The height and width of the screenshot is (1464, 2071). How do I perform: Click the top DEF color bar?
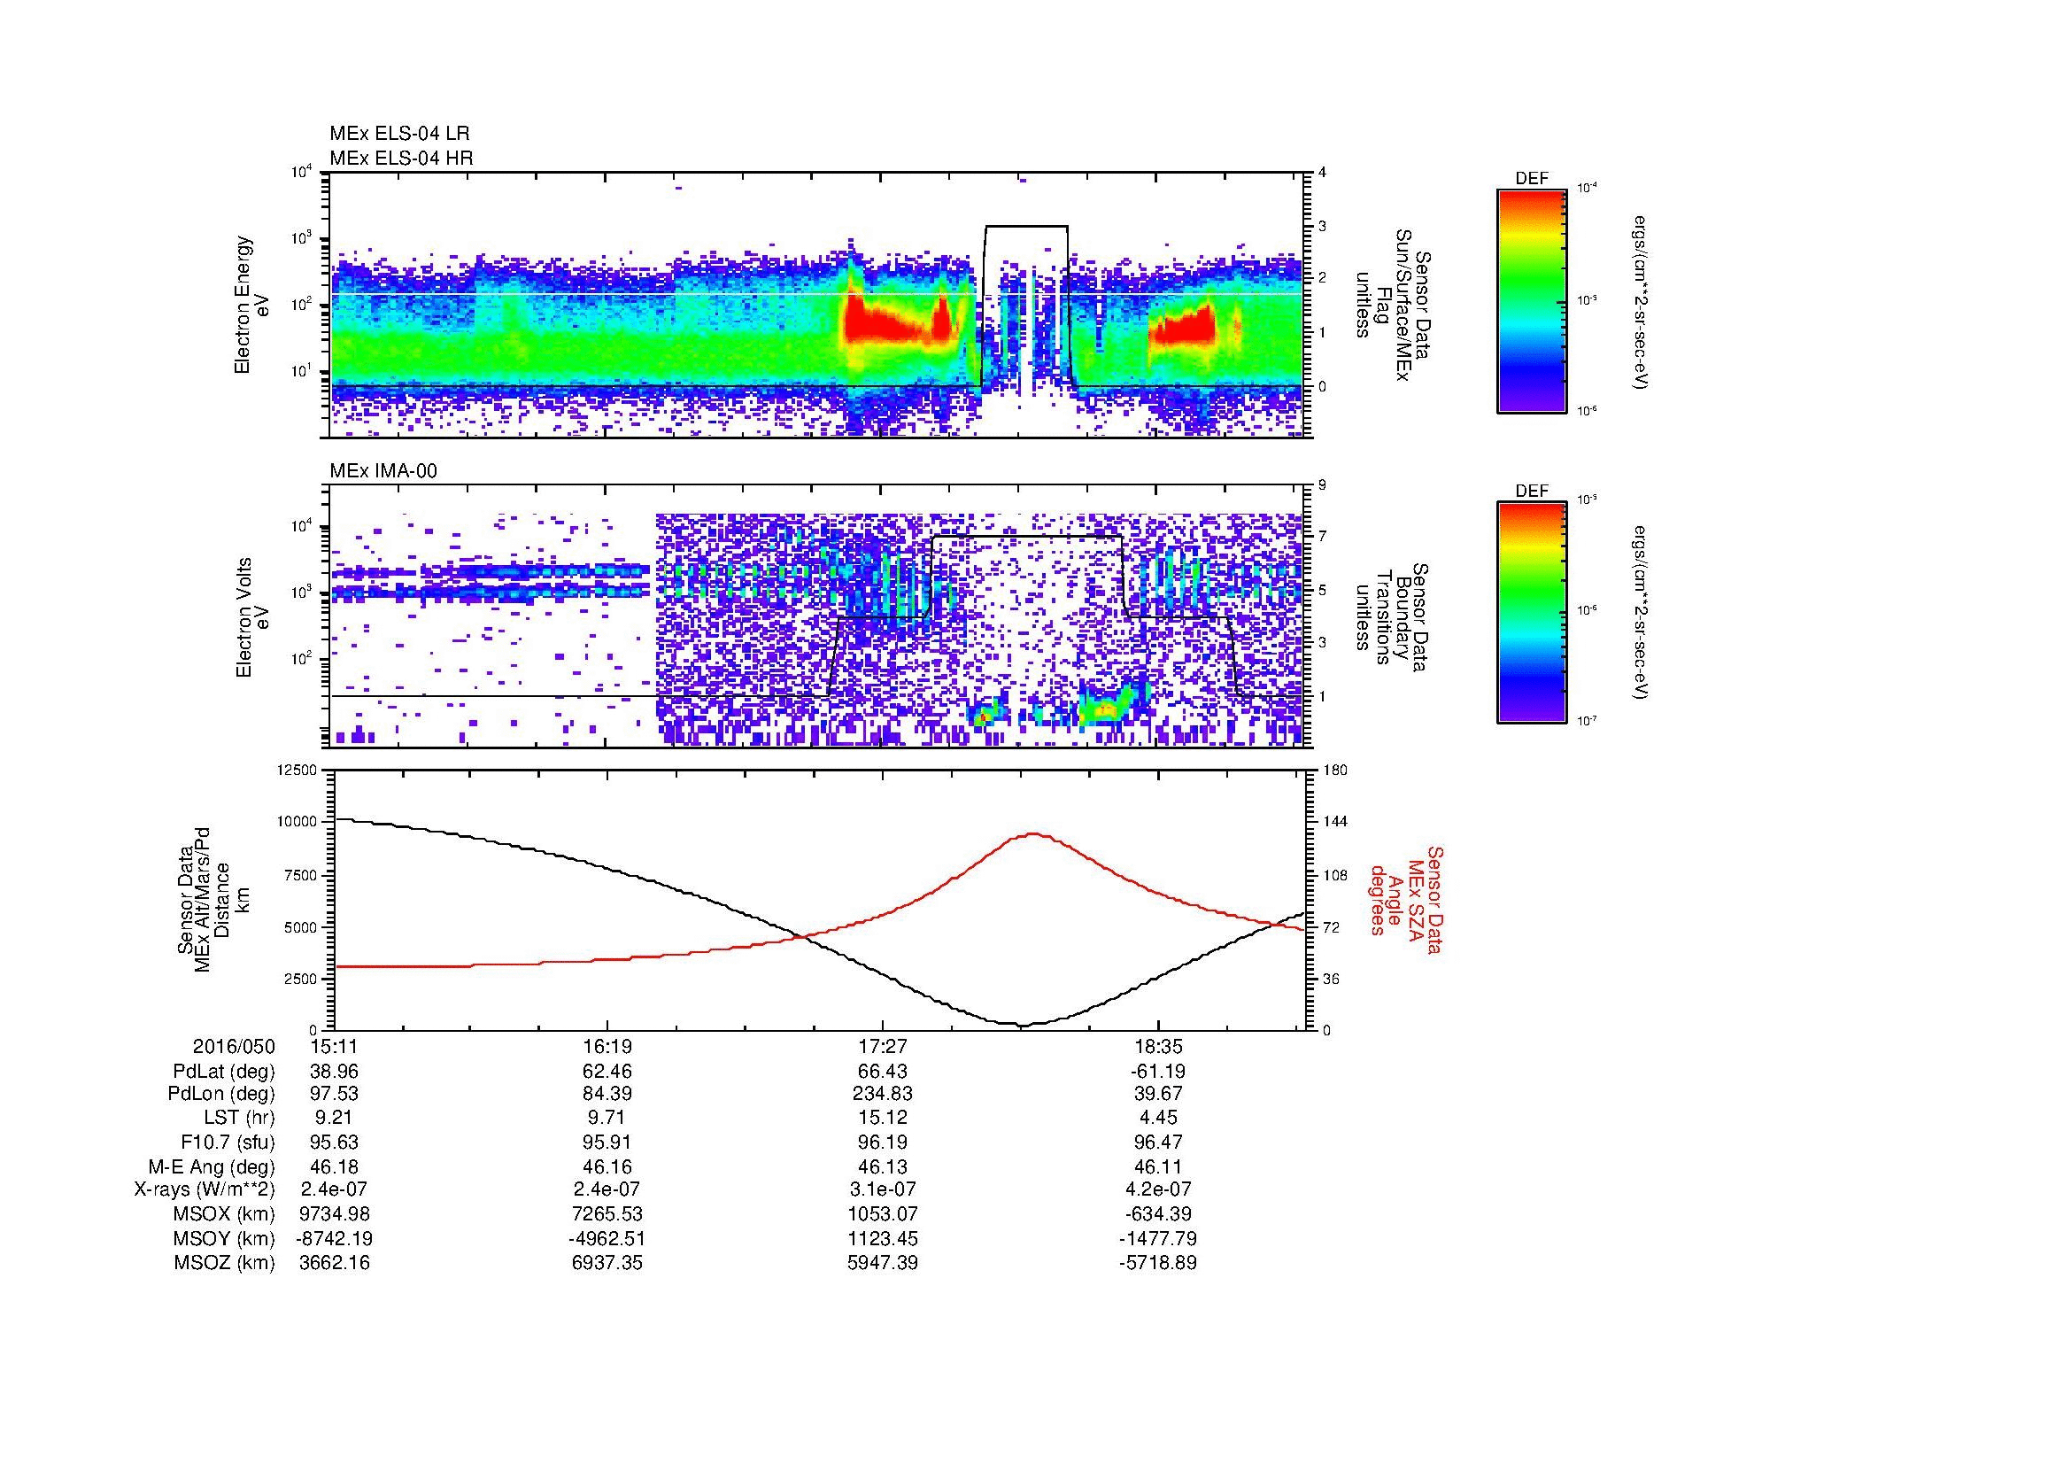tap(1532, 300)
